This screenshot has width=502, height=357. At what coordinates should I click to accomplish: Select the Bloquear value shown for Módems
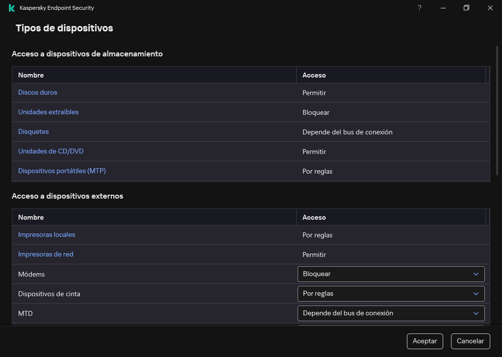(x=316, y=274)
